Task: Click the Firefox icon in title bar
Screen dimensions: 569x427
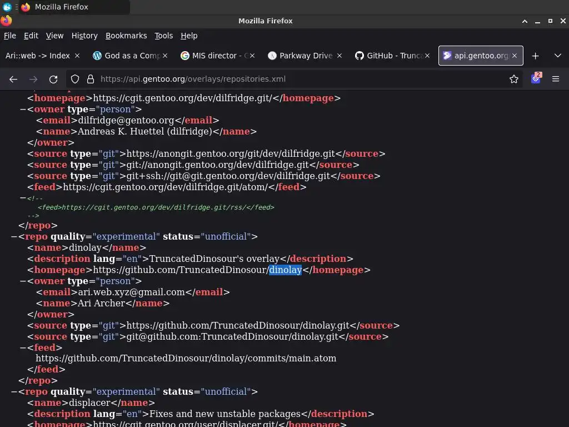Action: click(6, 21)
